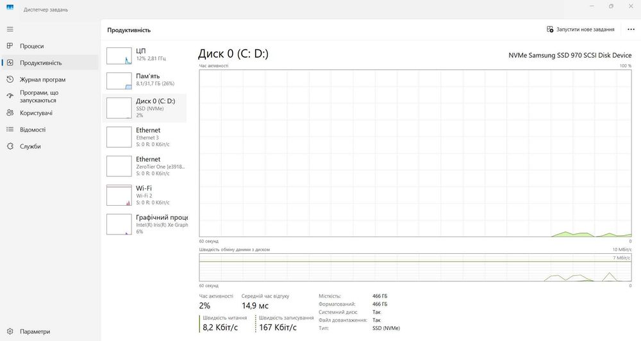Select the Відомості tab

pos(50,129)
